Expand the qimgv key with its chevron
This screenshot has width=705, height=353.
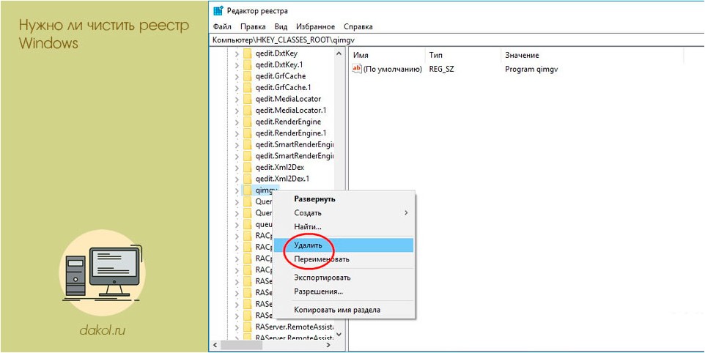pos(237,190)
